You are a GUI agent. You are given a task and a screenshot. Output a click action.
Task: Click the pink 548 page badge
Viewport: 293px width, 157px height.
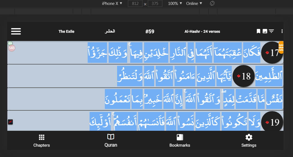point(12,48)
